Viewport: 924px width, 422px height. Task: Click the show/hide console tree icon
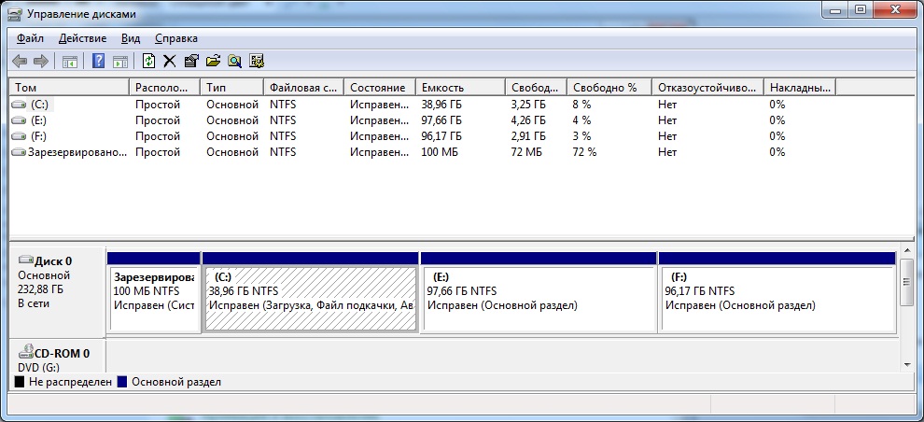[69, 62]
